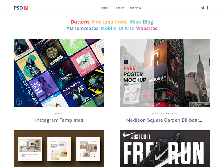Viewport: 224px width, 168px height.
Task: Browse the Websites category
Action: pyautogui.click(x=147, y=29)
